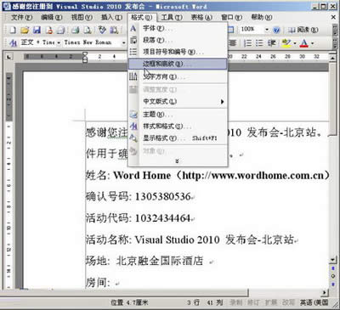Click the vertical scrollbar down arrow
Viewport: 340px width, 310px height.
[332, 260]
